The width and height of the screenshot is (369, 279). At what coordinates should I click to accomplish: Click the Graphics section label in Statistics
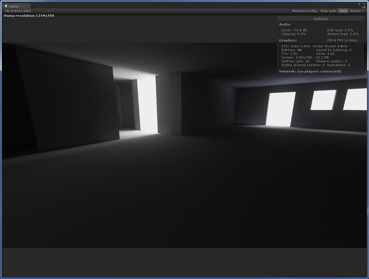(x=288, y=40)
